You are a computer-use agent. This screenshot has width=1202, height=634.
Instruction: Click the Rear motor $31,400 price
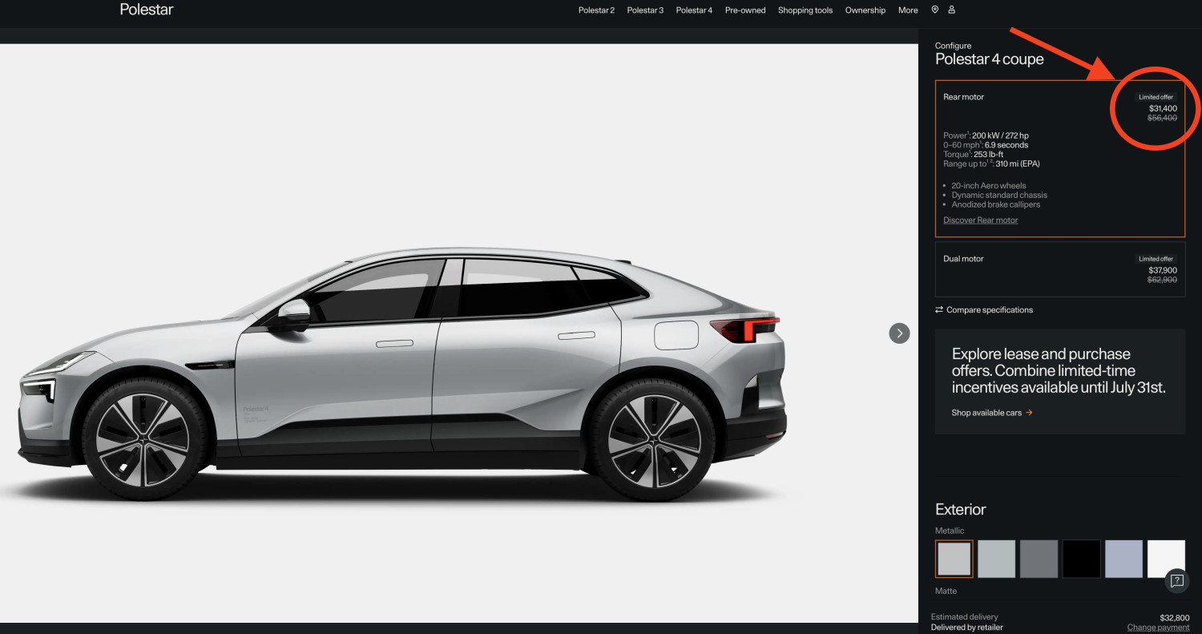coord(1163,108)
